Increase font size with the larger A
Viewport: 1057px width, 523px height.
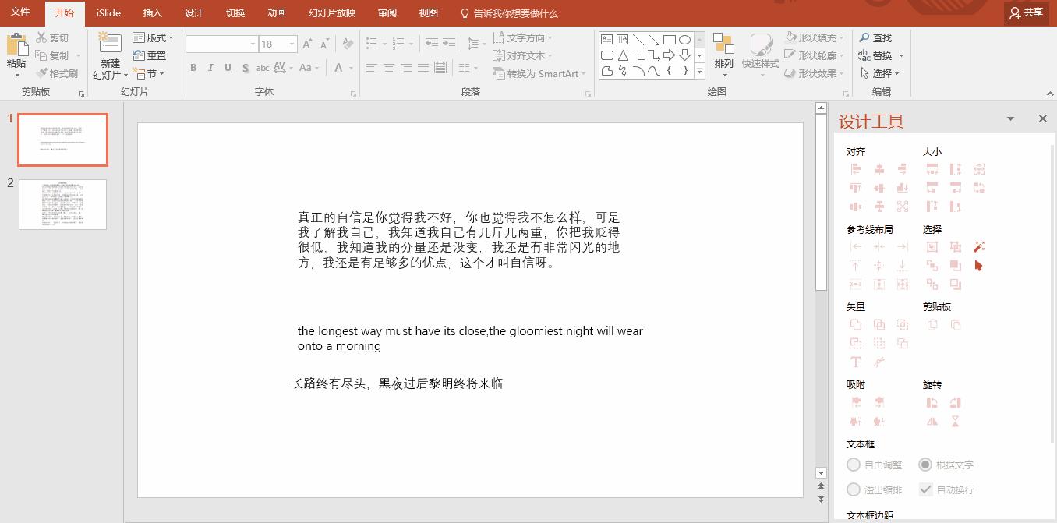click(307, 44)
